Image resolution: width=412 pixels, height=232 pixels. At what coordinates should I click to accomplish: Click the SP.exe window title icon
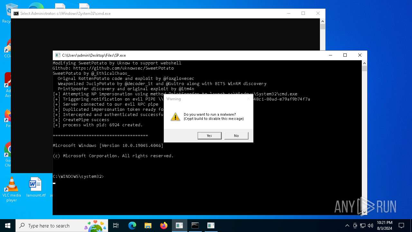58,55
